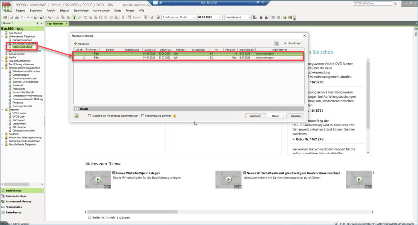The width and height of the screenshot is (418, 225).
Task: Click the icon right of the Handelsrecht dropdown
Action: click(255, 17)
